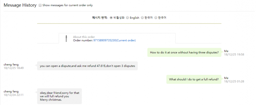The width and height of the screenshot is (256, 105).
Task: Select the 한국어 radio next to English
Action: pos(142,18)
